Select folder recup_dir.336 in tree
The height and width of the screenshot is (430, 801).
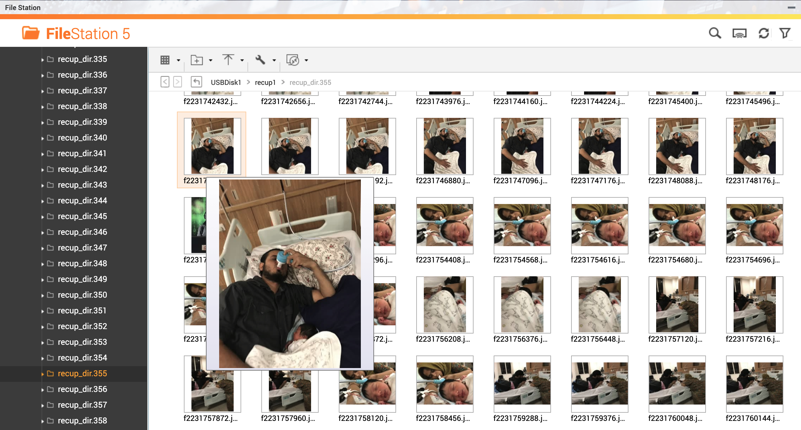click(82, 75)
